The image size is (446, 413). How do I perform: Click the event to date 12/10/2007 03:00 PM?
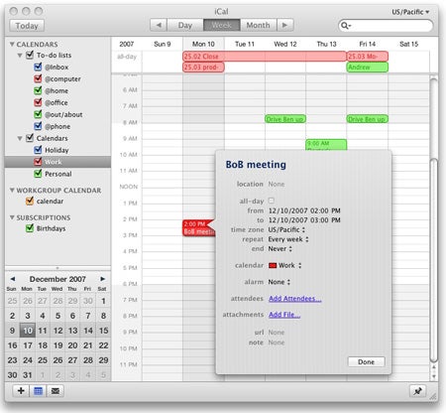pos(304,220)
